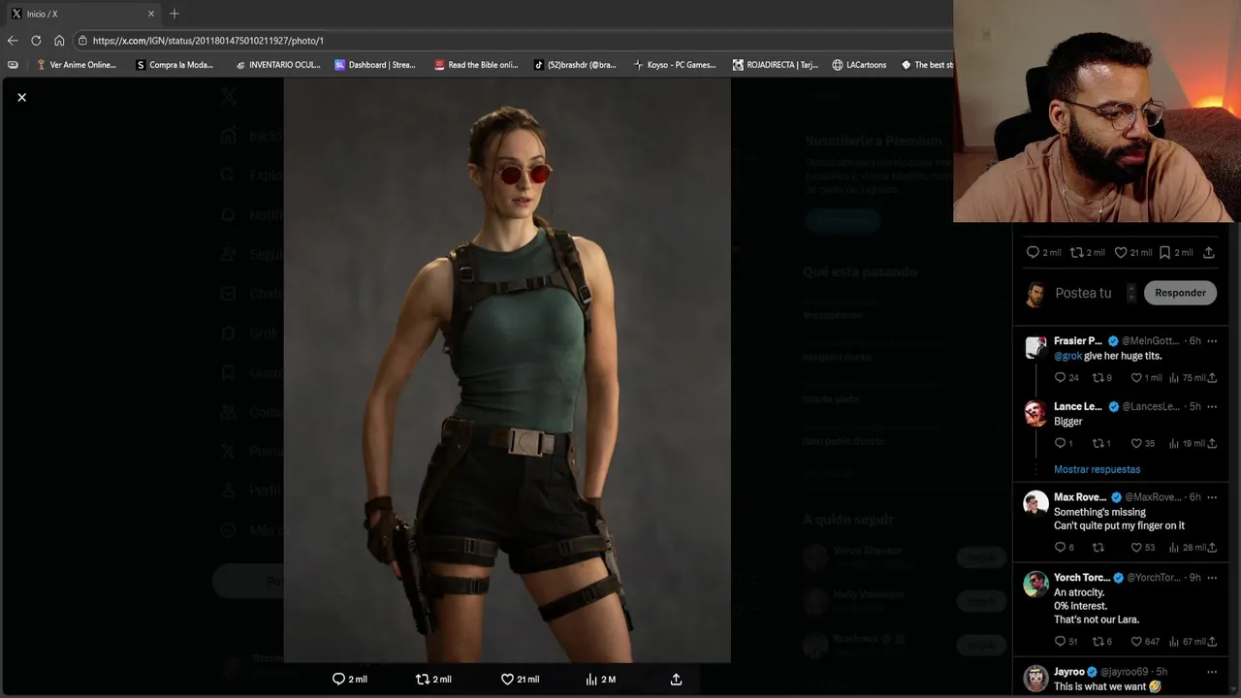This screenshot has width=1241, height=698.
Task: Select the Inicio / X browser tab
Action: pos(82,14)
